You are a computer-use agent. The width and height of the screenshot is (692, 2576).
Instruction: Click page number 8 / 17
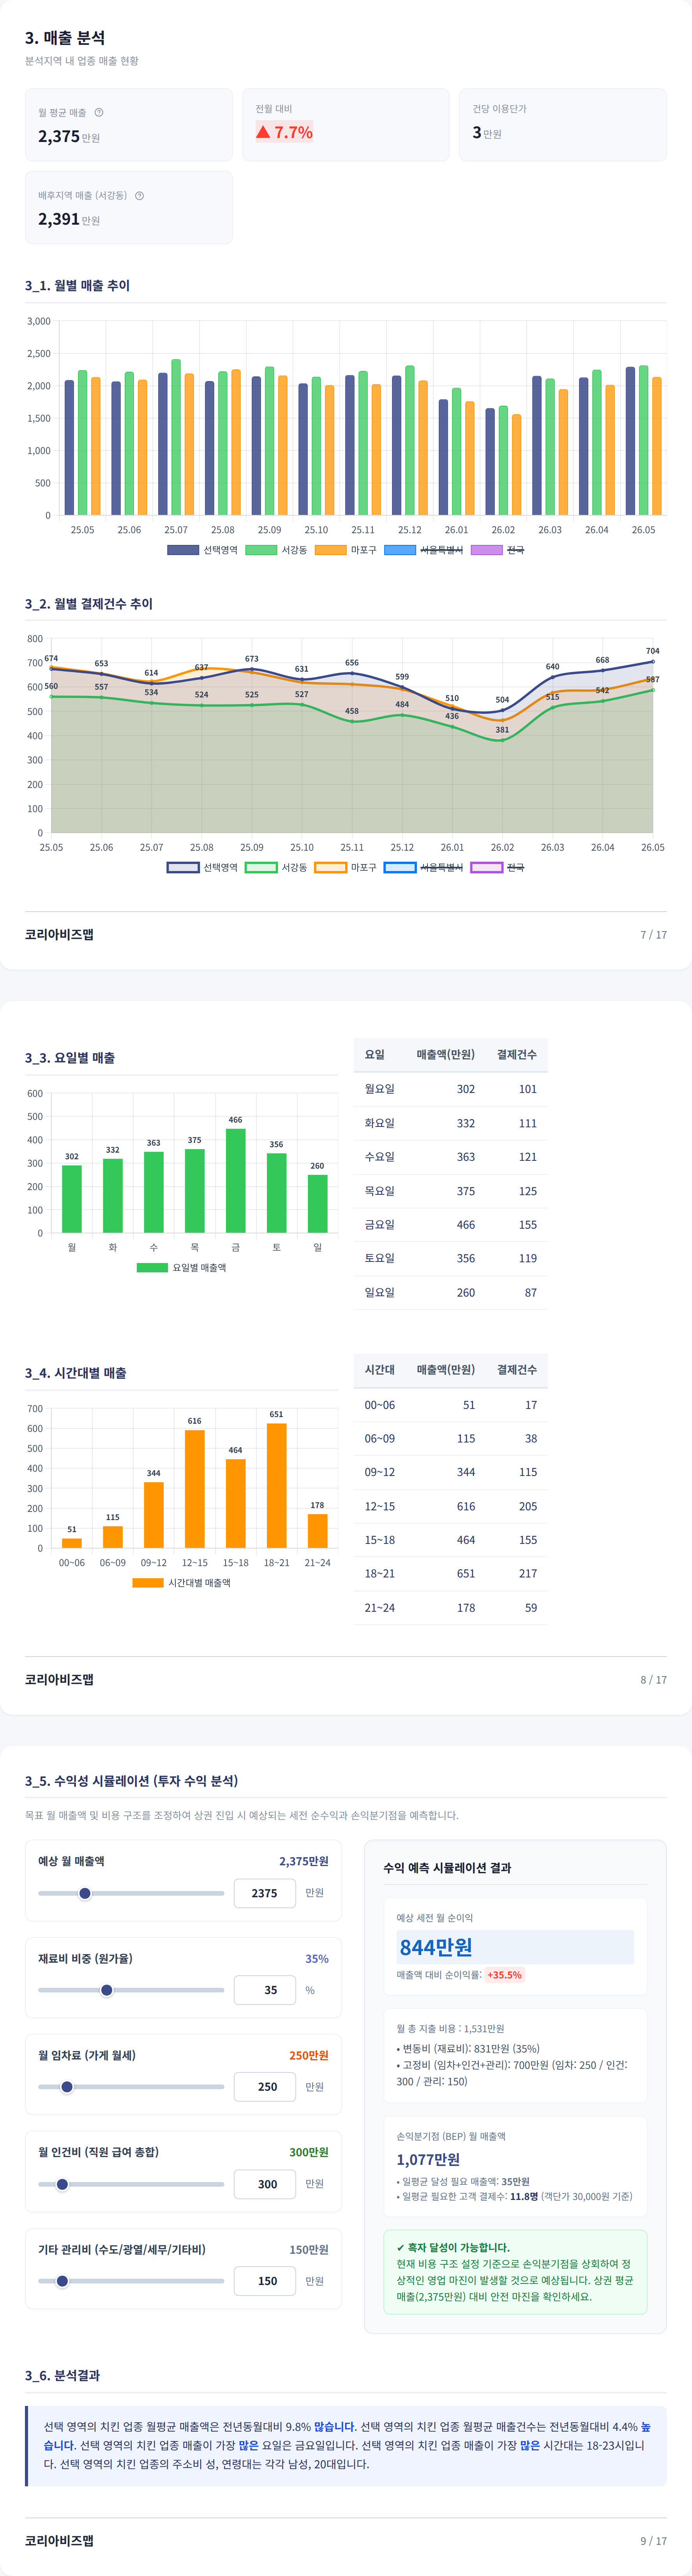653,1680
